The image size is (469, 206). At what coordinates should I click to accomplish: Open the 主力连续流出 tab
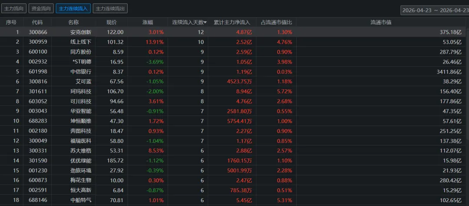pyautogui.click(x=110, y=8)
